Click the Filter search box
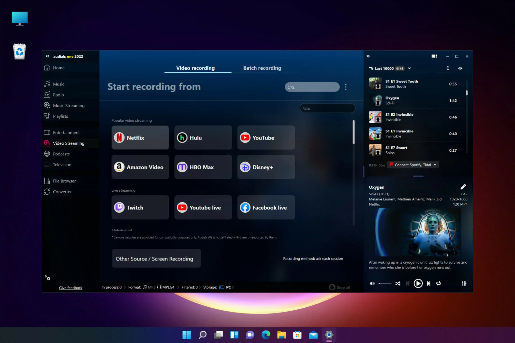Viewport: 515px width, 343px height. (328, 108)
